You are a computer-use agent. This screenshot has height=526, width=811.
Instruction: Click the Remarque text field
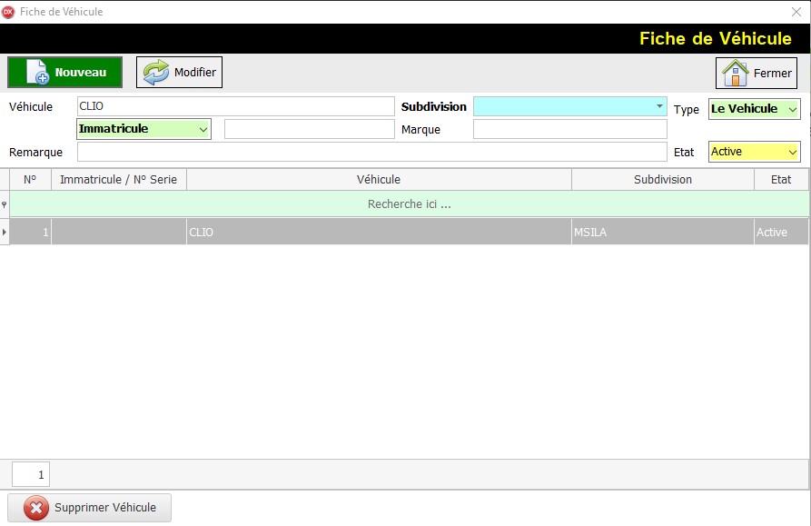pyautogui.click(x=371, y=152)
